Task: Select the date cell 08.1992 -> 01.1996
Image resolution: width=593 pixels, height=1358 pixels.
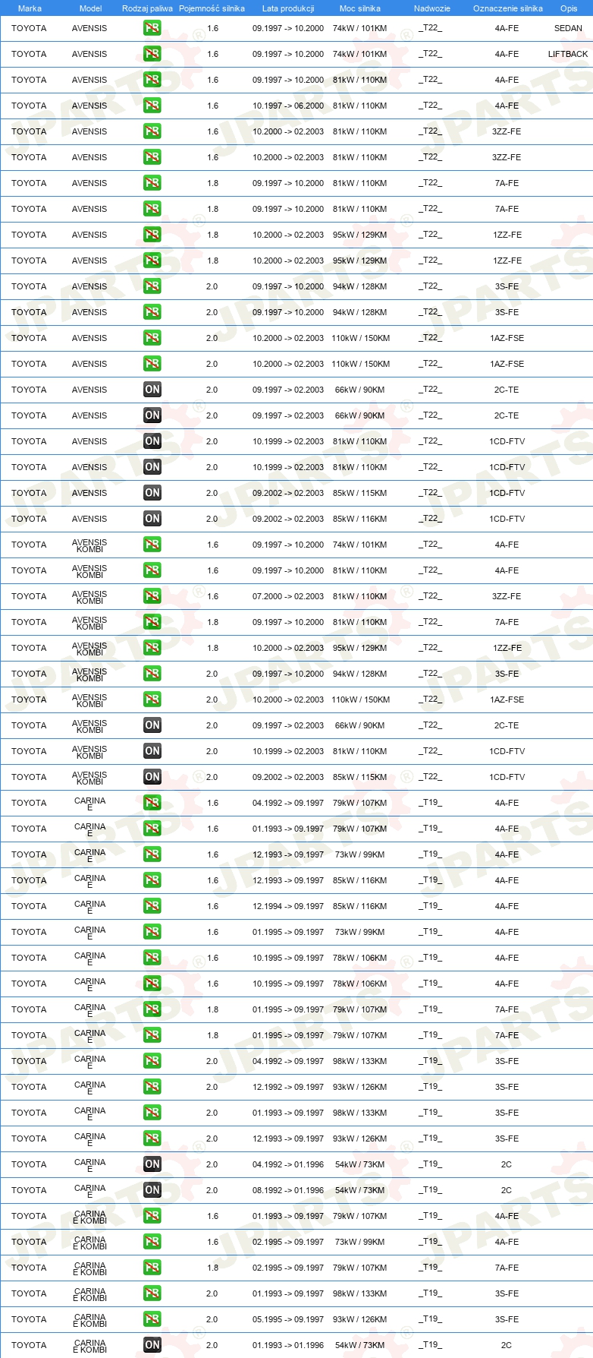Action: pos(288,1190)
